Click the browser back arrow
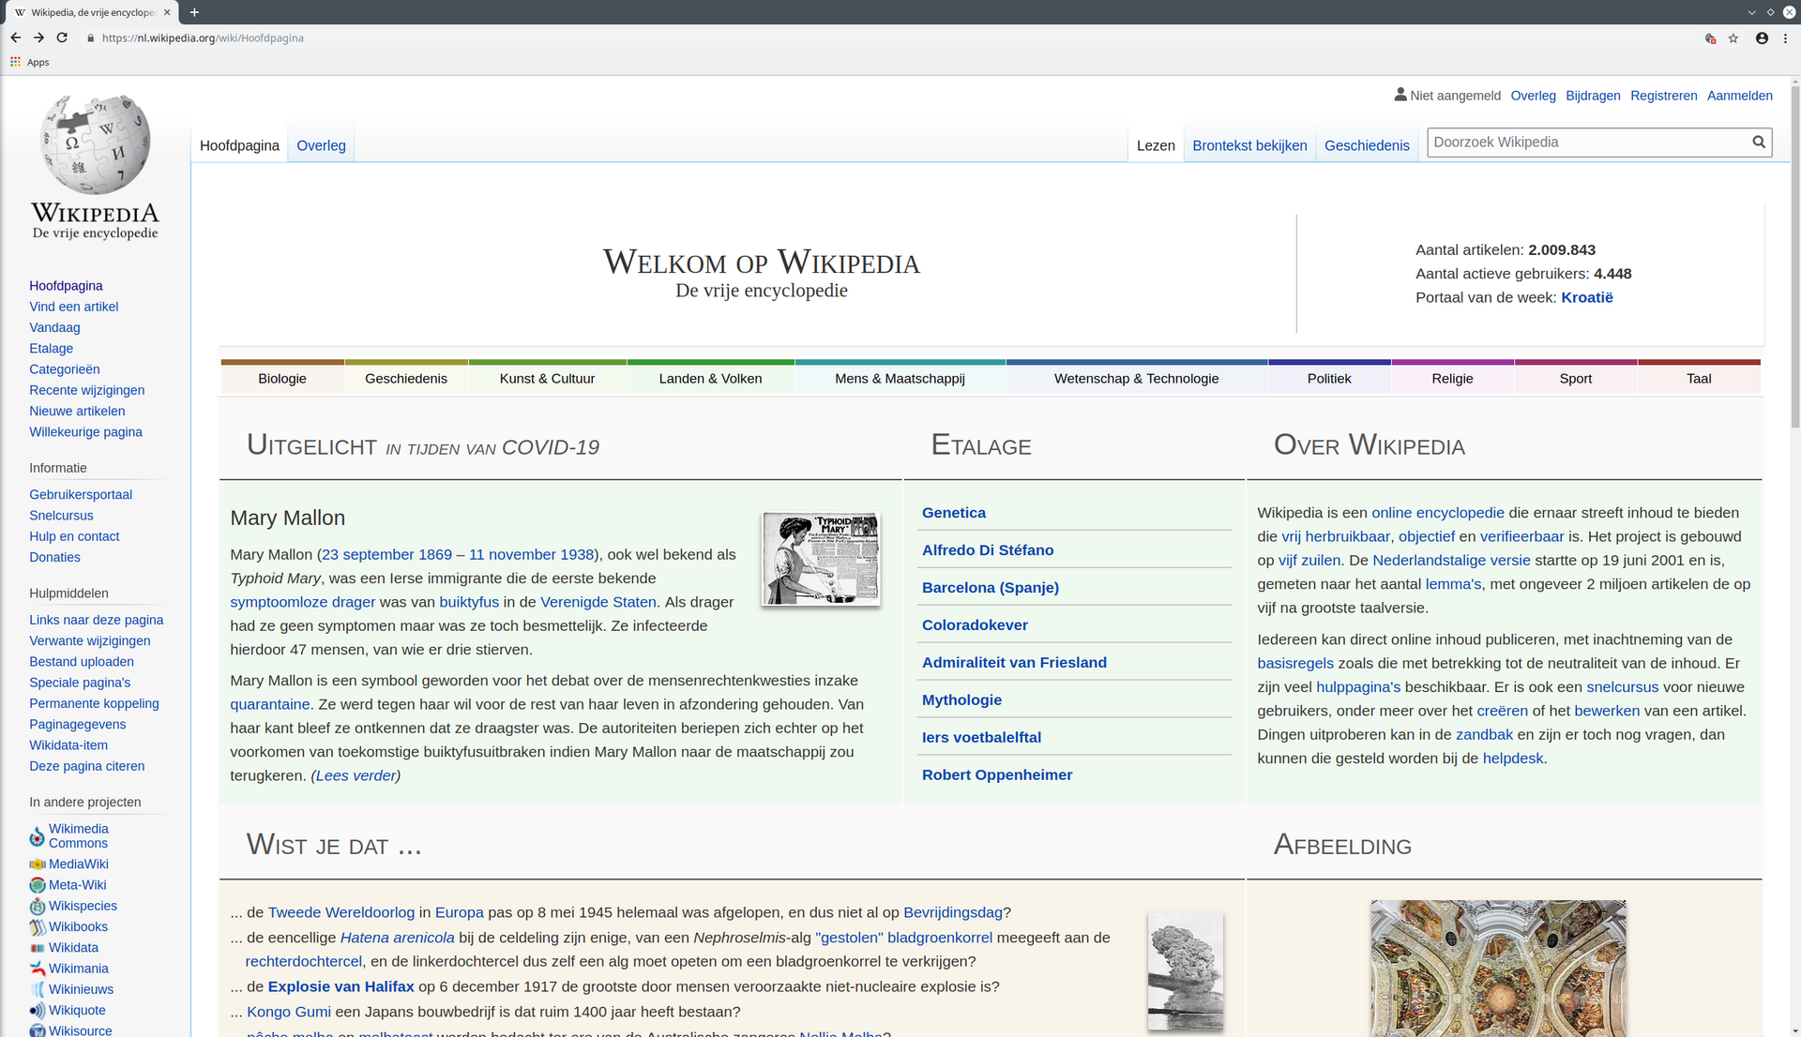The width and height of the screenshot is (1801, 1037). [16, 38]
